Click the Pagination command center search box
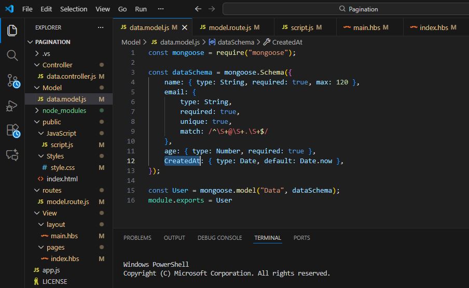The image size is (469, 288). coord(358,9)
